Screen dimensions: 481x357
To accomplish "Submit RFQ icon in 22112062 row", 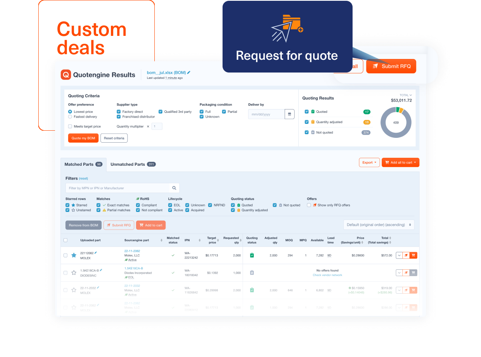I will (x=406, y=255).
